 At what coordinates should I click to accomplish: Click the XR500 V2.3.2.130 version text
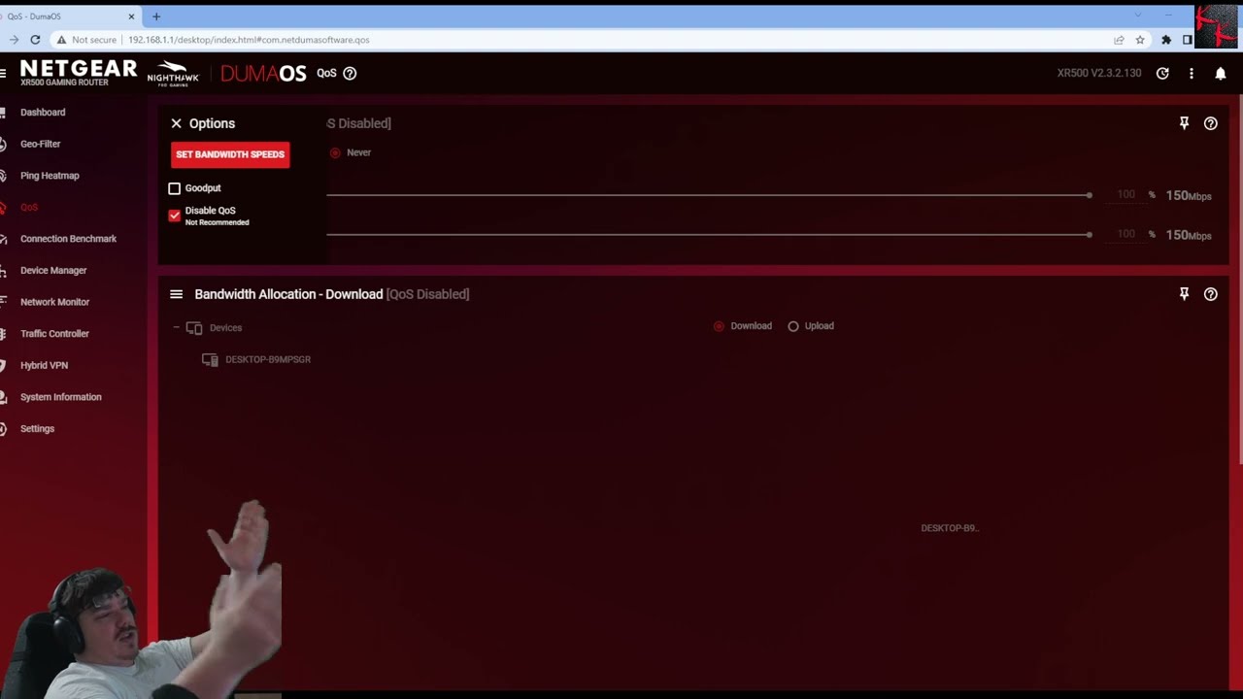tap(1099, 73)
